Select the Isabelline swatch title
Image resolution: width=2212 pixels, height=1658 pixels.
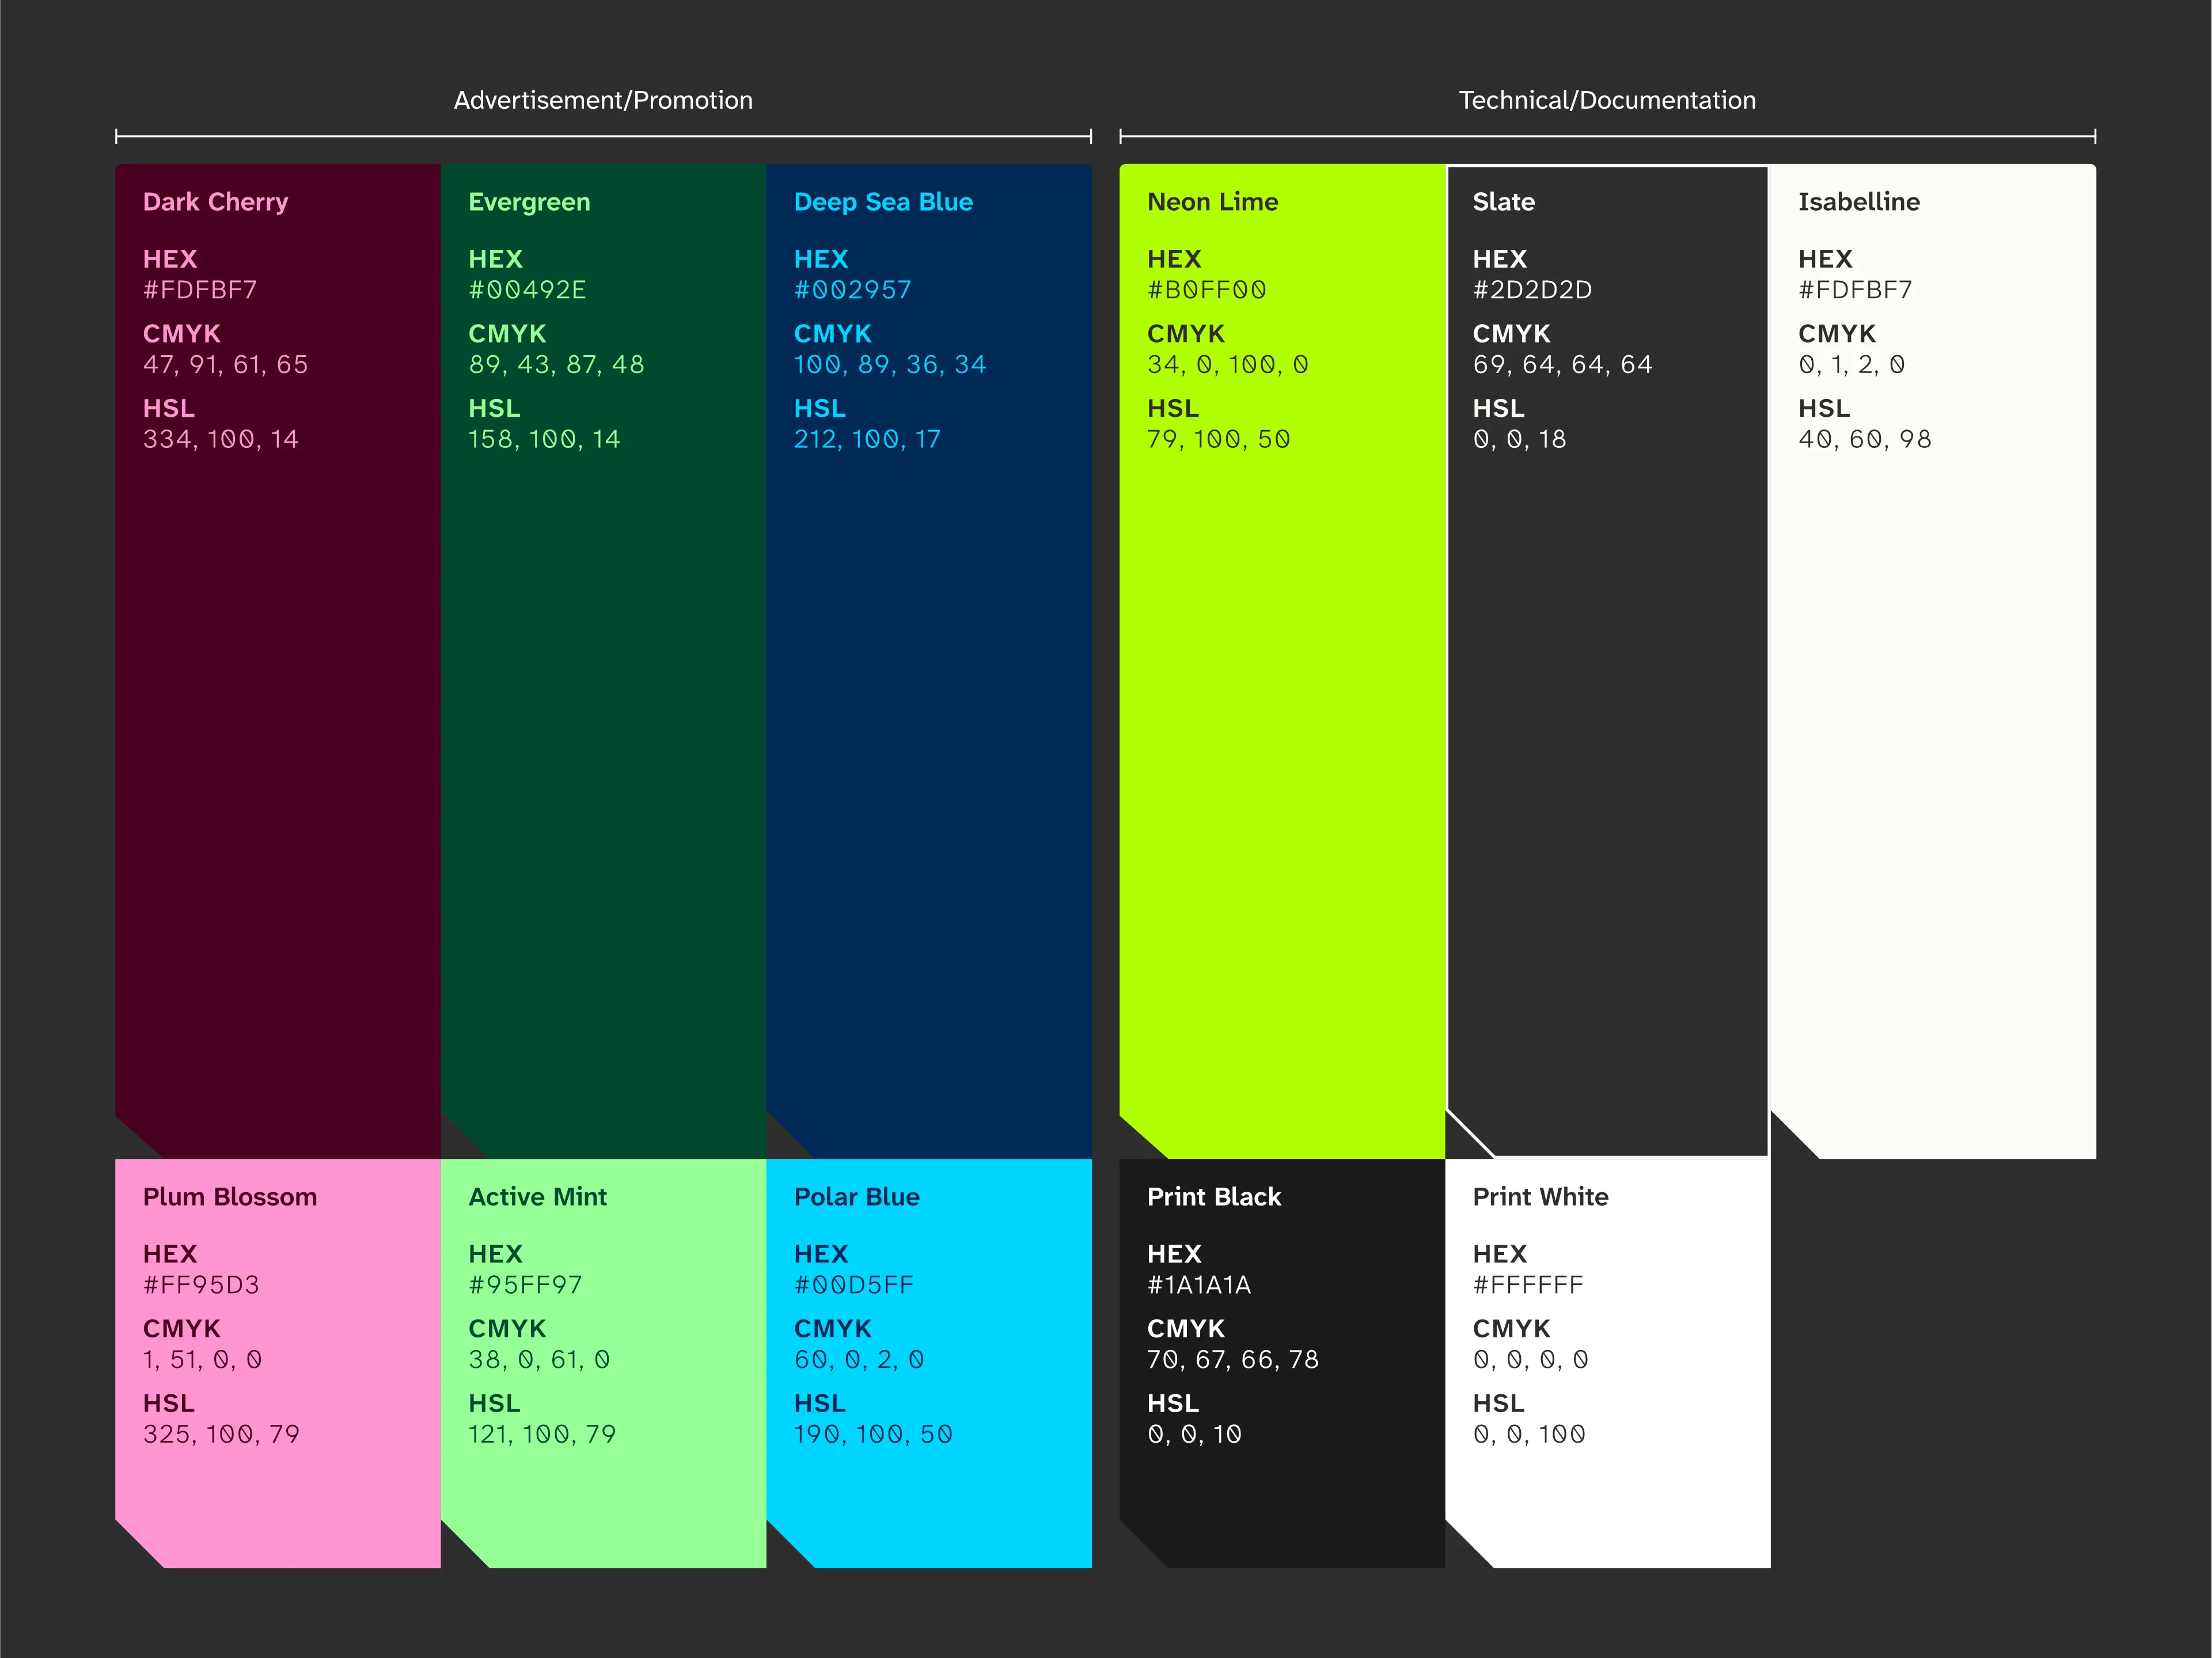click(x=1858, y=202)
